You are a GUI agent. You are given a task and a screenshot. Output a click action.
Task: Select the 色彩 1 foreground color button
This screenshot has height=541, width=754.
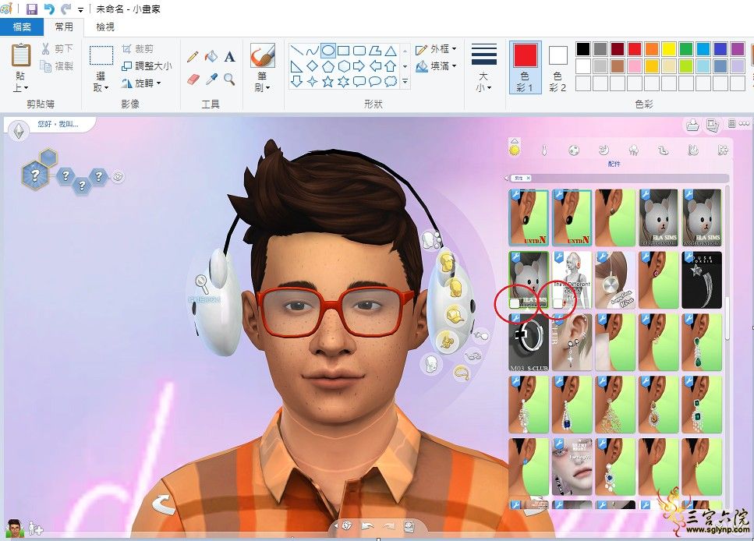525,67
